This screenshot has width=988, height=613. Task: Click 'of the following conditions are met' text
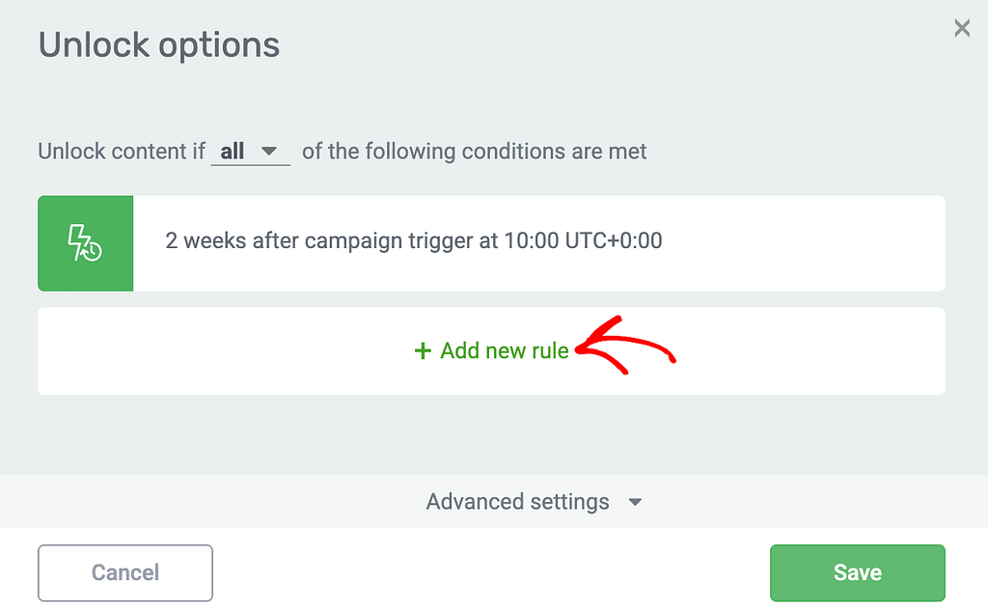tap(475, 152)
